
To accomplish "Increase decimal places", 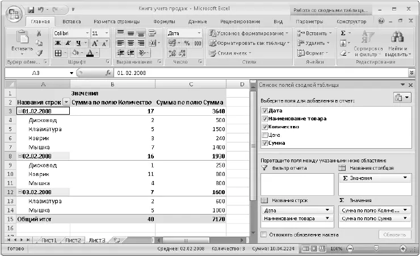I will 172,53.
